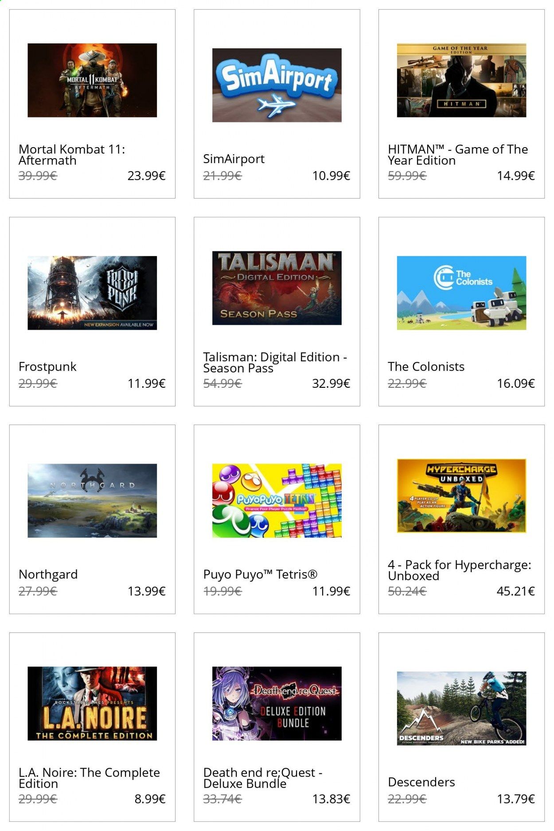Select the 23.99€ sale price for Mortal Kombat 11
The width and height of the screenshot is (554, 831).
pos(147,176)
